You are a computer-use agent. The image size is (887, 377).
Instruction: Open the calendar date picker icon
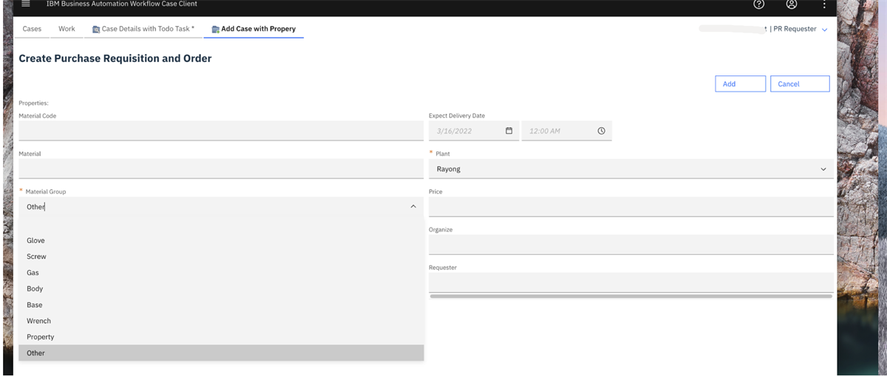[x=509, y=131]
